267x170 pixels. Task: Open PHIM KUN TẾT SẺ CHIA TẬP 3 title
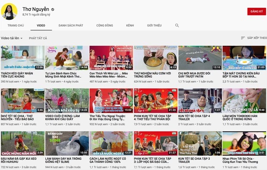pos(152,160)
